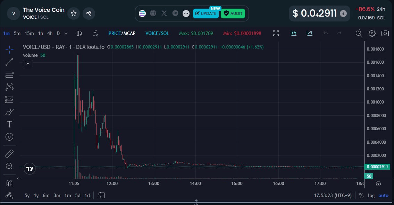Click the Volume indicator label
The height and width of the screenshot is (205, 394).
(x=30, y=55)
